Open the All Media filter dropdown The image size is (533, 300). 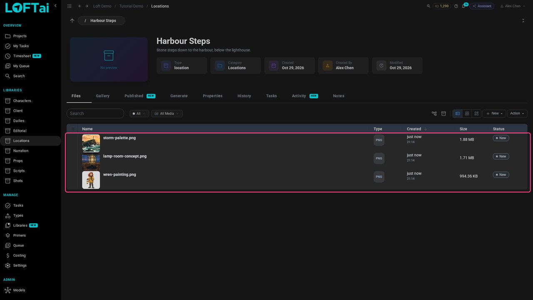[167, 113]
